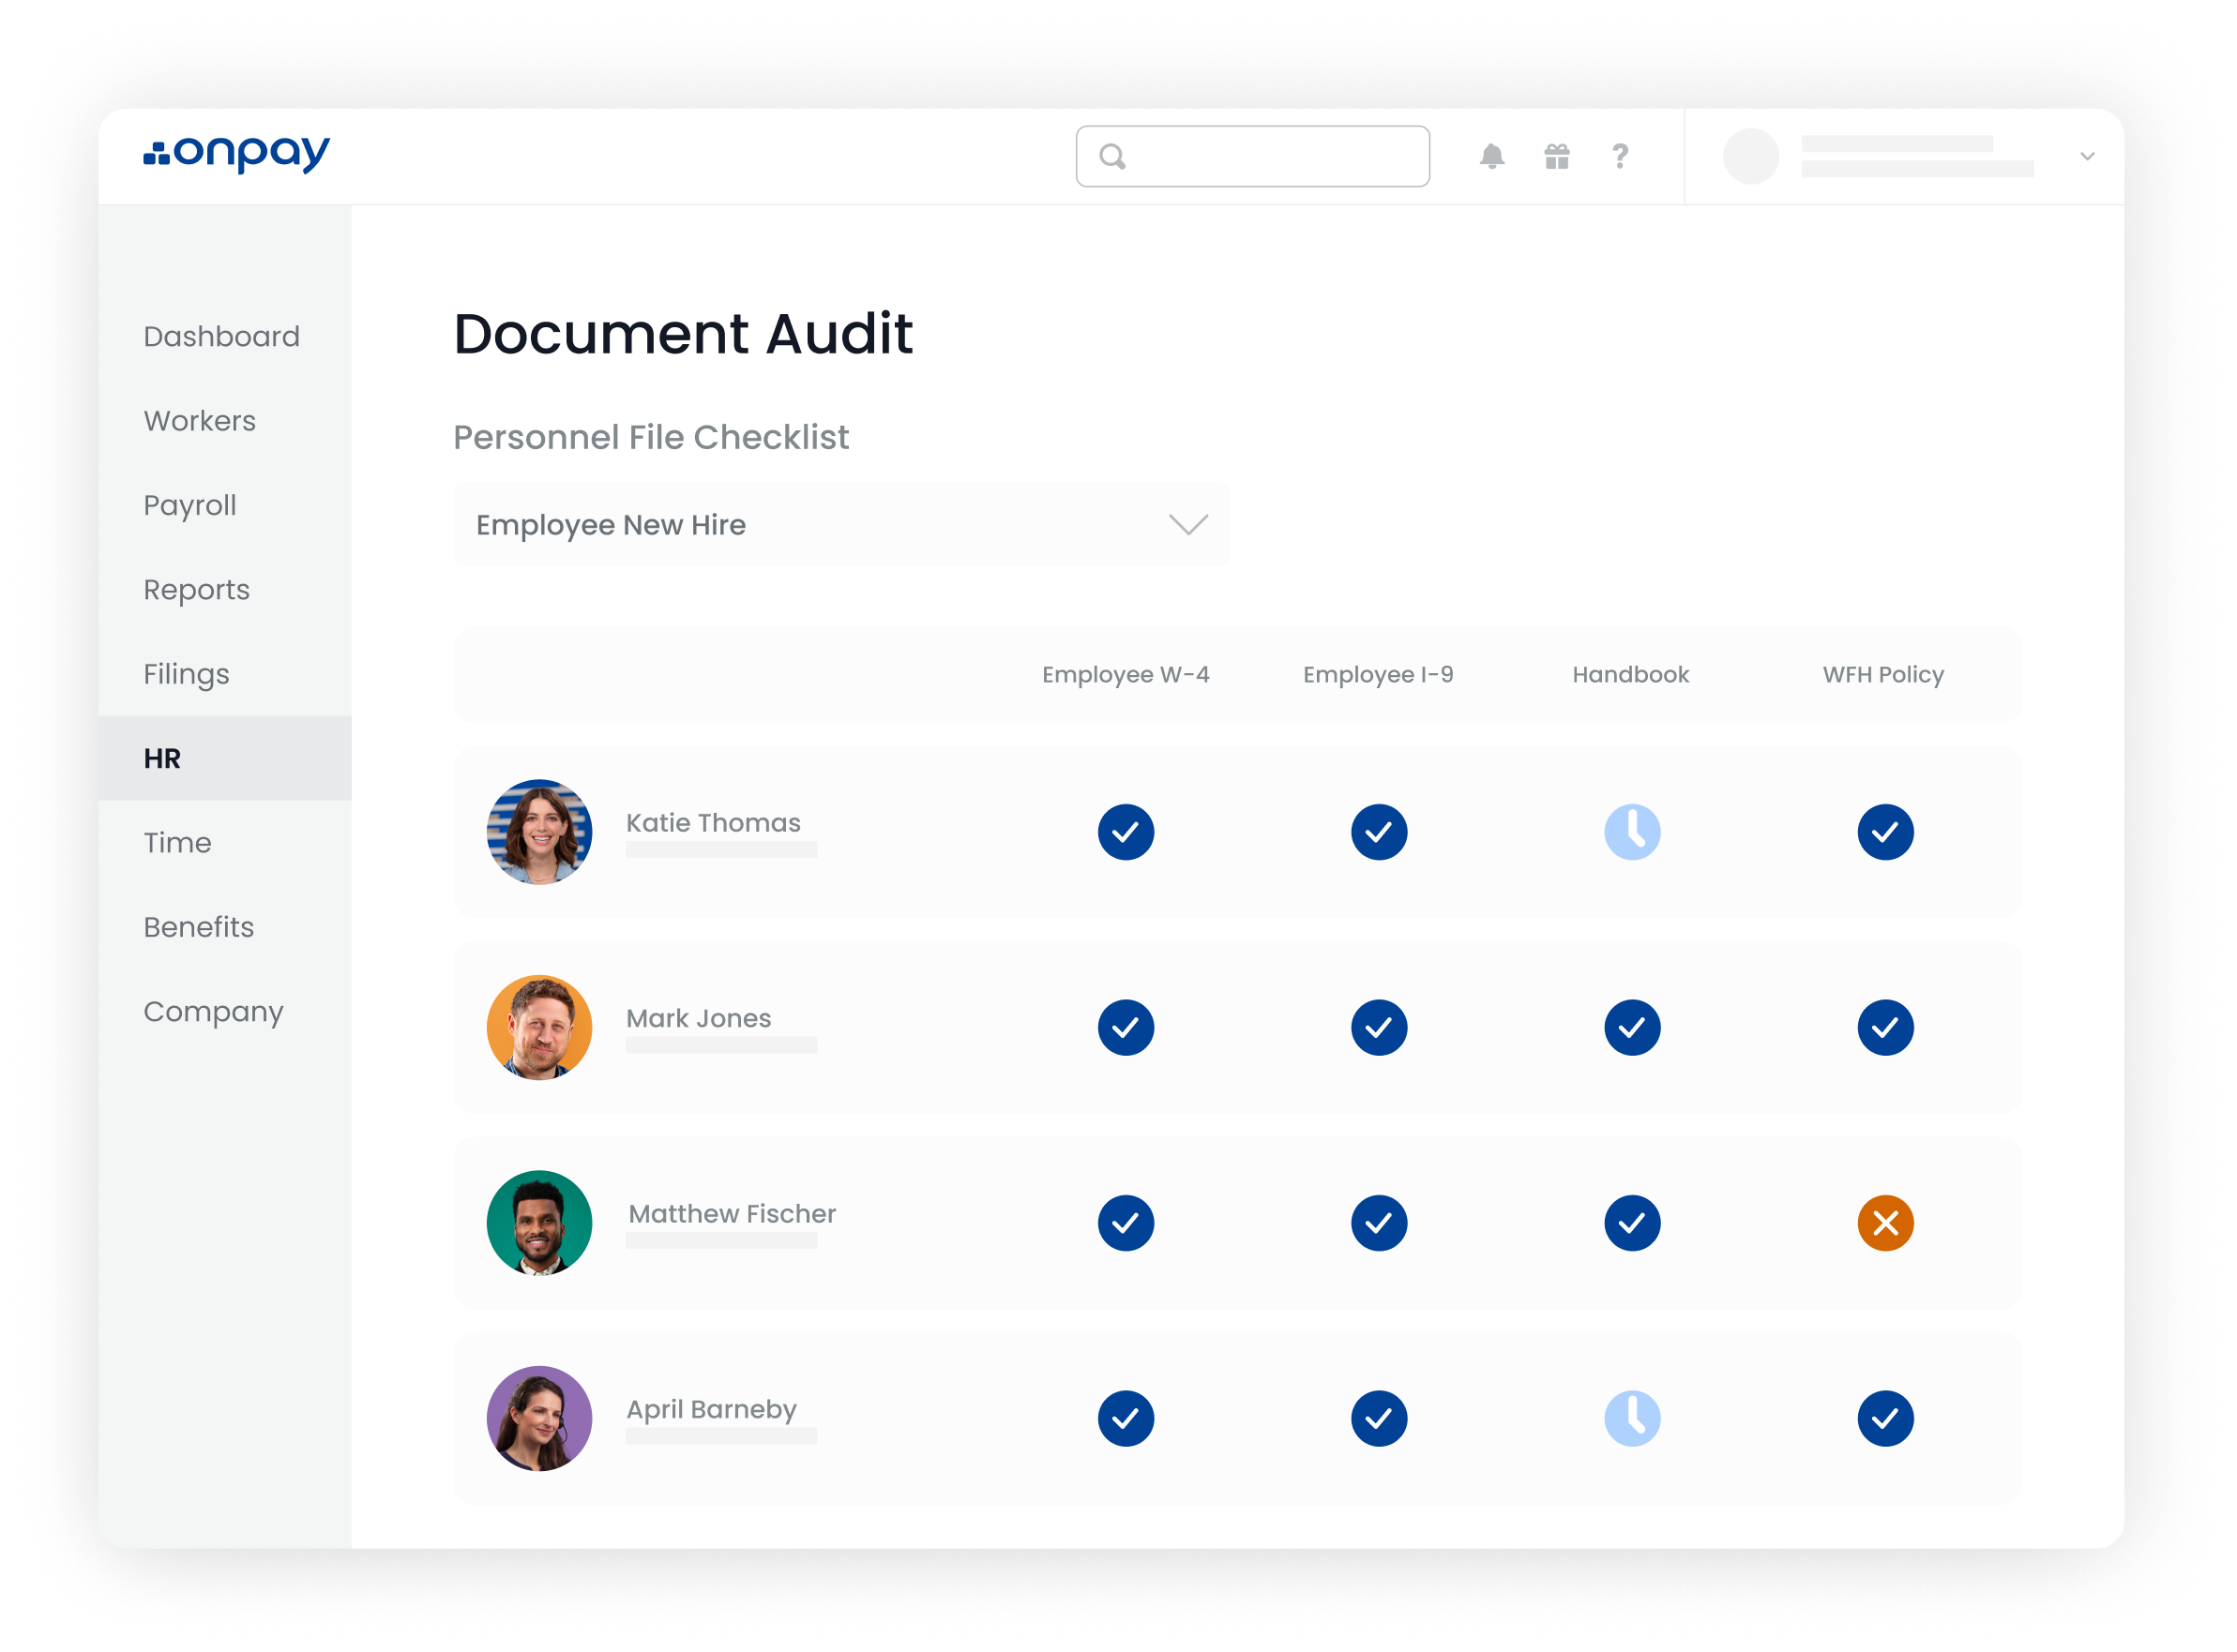
Task: Click April Barneby avatar photo
Action: click(539, 1418)
